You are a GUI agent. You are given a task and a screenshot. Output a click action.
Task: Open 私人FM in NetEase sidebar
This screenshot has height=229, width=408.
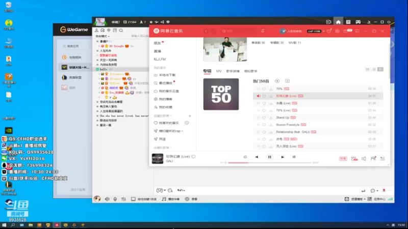click(160, 59)
